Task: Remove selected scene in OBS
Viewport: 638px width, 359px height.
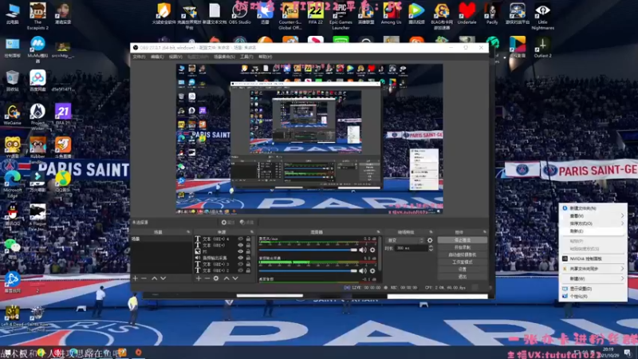Action: click(144, 278)
